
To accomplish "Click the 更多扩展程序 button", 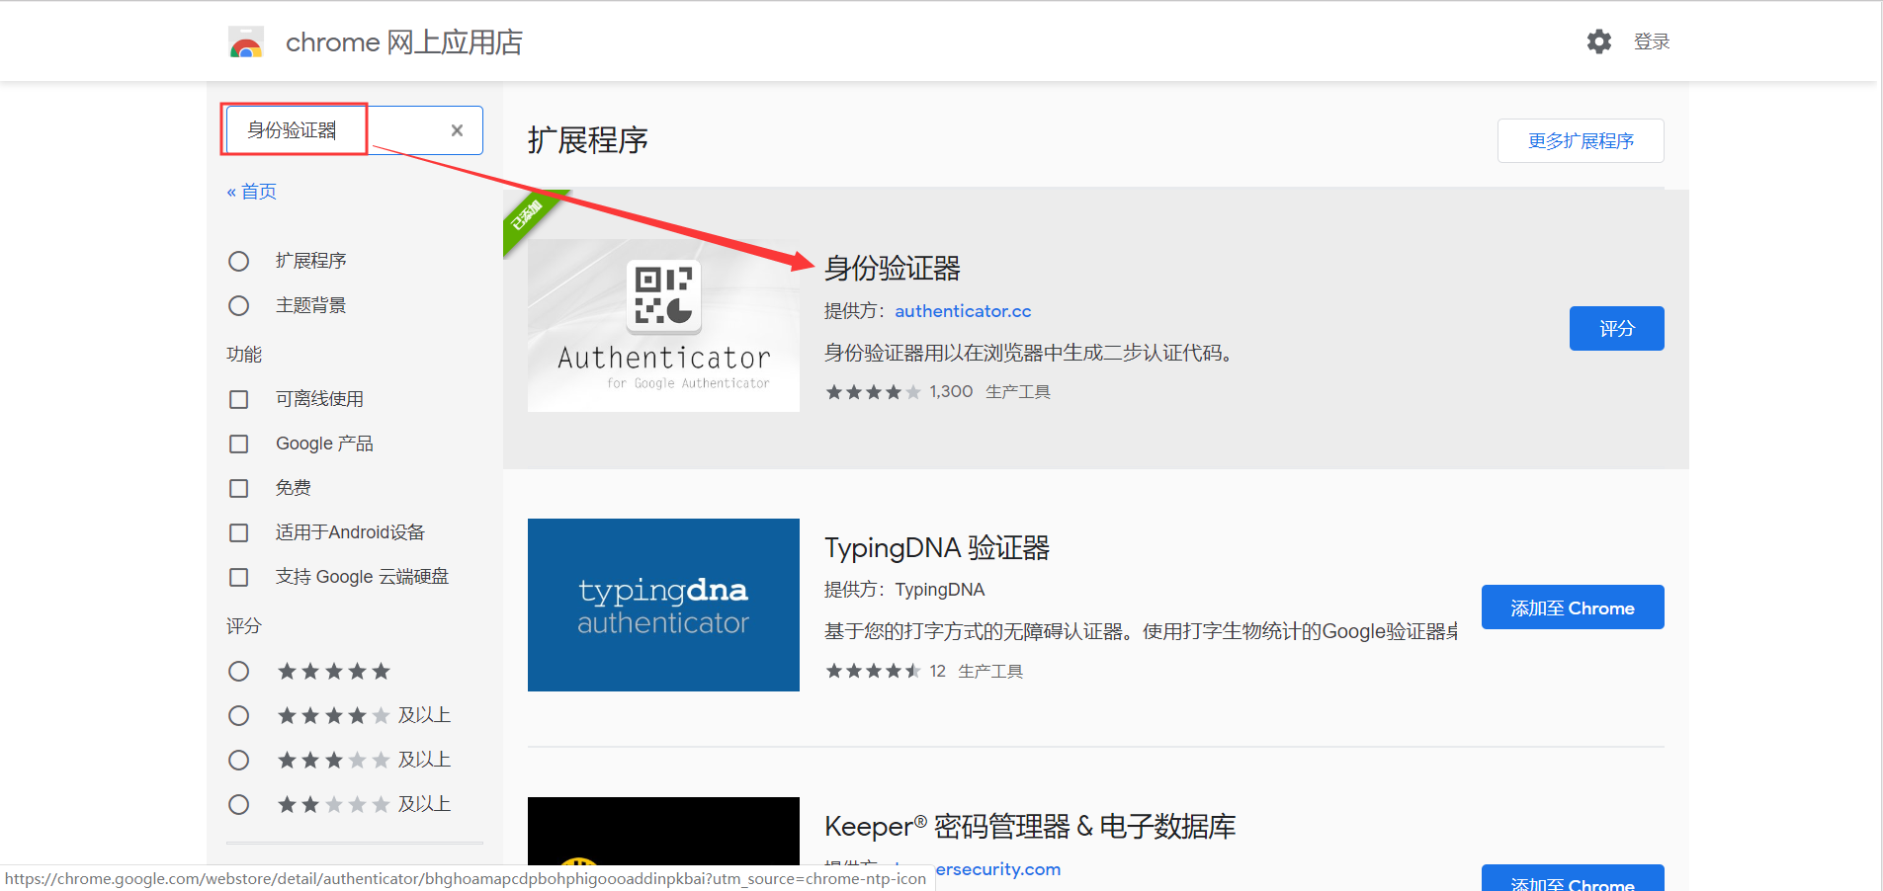I will click(x=1579, y=140).
